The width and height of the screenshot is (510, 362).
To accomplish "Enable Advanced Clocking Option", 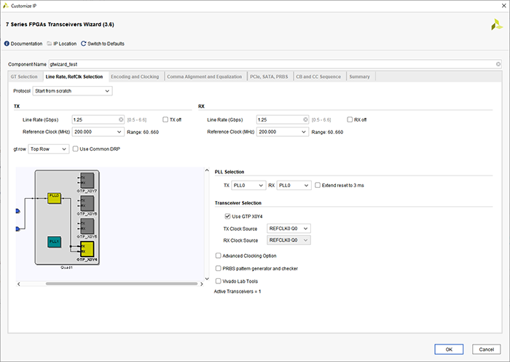I will tap(219, 256).
